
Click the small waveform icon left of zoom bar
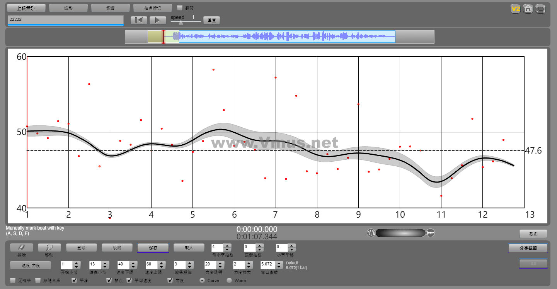coord(371,233)
